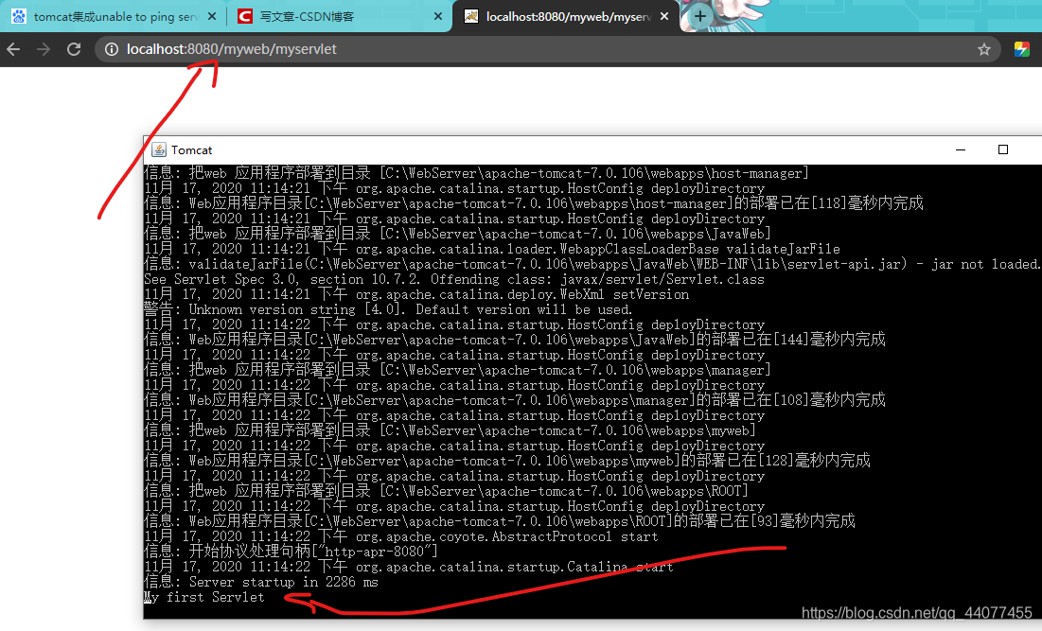Click "Server startup in 2286 ms" log line

(261, 582)
